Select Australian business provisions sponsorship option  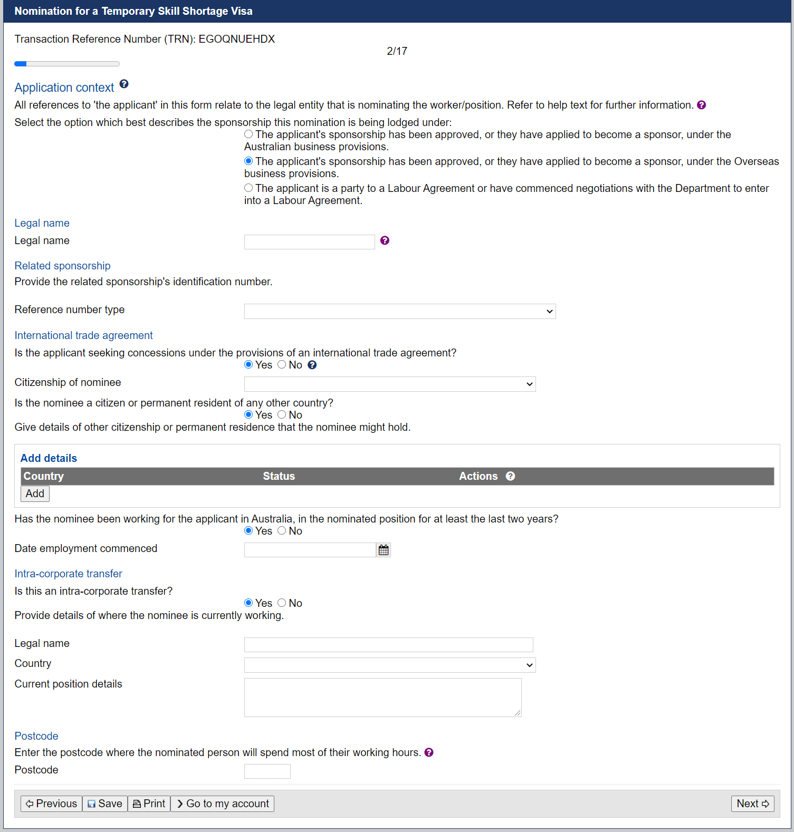[x=248, y=134]
